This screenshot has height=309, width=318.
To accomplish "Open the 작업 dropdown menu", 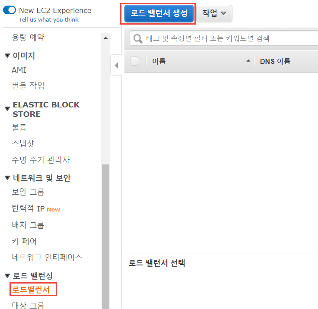I will click(x=214, y=13).
